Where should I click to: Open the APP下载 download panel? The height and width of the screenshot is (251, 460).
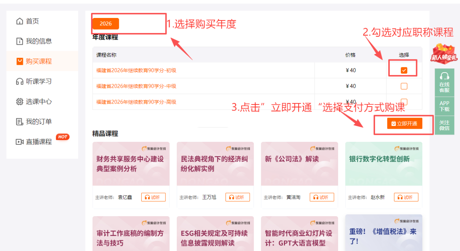pos(444,106)
